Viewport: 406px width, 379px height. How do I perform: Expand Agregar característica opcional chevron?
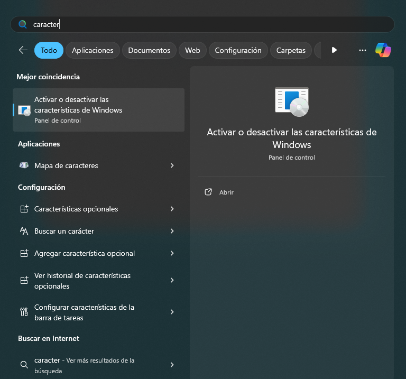172,253
